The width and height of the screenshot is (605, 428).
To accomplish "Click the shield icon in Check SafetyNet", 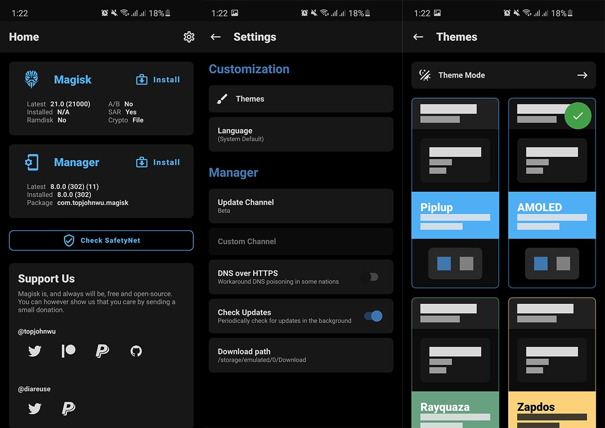I will 69,240.
